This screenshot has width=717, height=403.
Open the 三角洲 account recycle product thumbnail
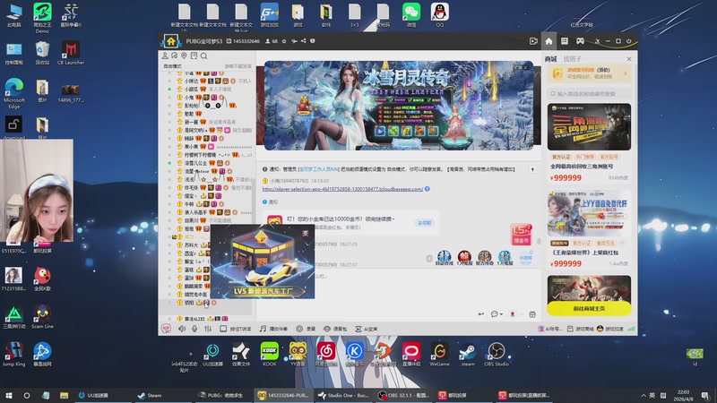tap(589, 126)
